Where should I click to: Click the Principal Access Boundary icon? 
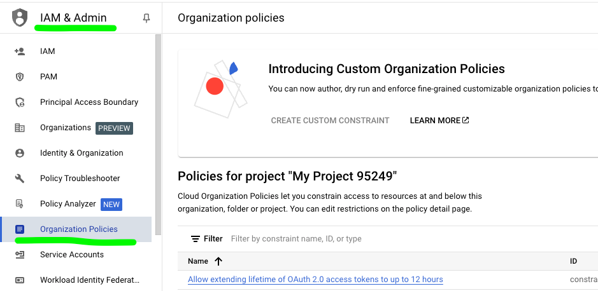pyautogui.click(x=20, y=102)
